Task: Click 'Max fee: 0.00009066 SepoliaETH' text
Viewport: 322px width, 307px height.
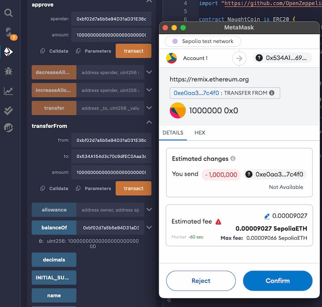Action: (x=264, y=238)
